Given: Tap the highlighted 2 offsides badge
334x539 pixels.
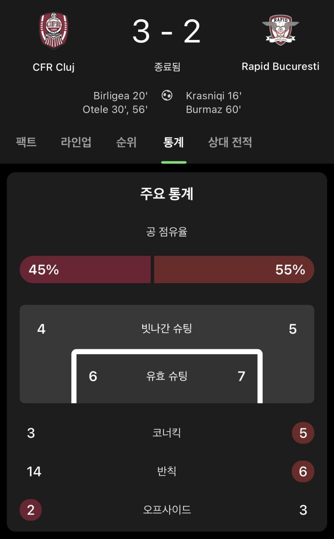Looking at the screenshot, I should point(31,510).
